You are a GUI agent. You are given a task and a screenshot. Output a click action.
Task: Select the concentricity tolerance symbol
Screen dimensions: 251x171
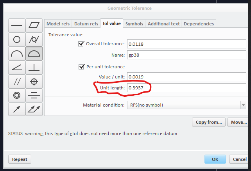point(17,95)
